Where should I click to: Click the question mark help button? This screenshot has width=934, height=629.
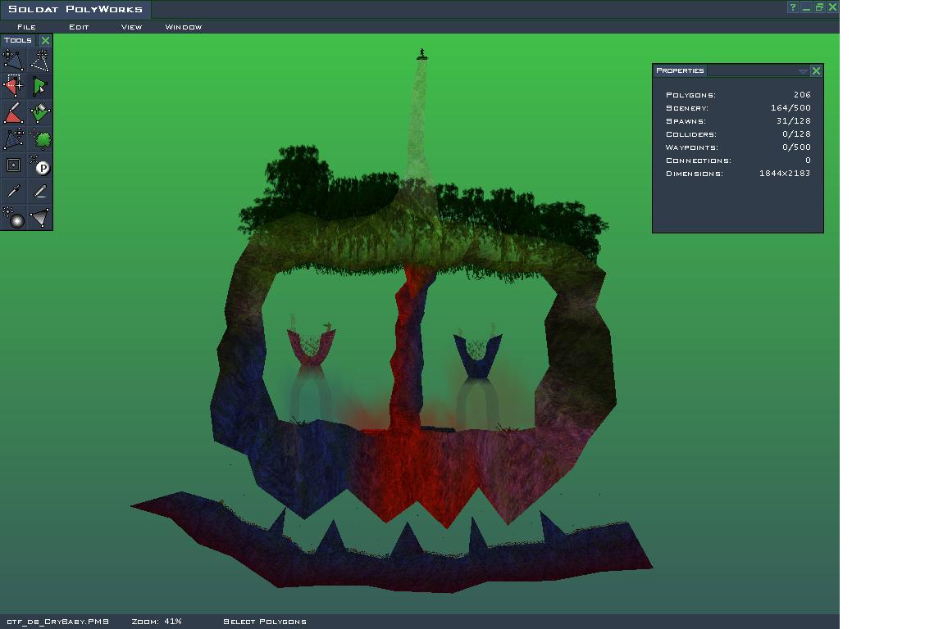coord(793,7)
